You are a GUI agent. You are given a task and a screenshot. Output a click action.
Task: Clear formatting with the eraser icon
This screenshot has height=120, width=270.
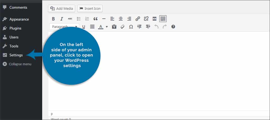click(122, 27)
